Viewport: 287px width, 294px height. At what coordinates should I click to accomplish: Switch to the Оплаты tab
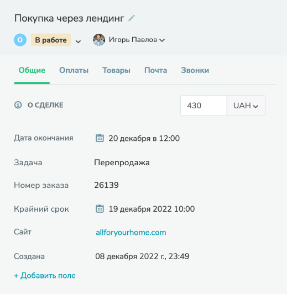tap(74, 70)
